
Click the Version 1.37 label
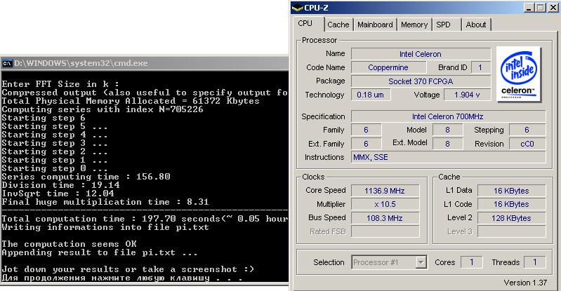[x=525, y=283]
